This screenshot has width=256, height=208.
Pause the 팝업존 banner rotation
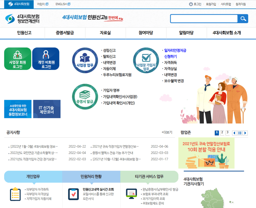(240, 133)
